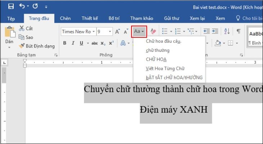Viewport: 263px width, 144px height.
Task: Undo the last action
Action: tap(22, 6)
